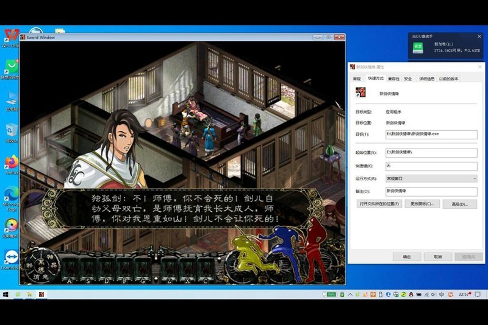Image resolution: width=488 pixels, height=325 pixels.
Task: Open the 光影魔术手 colorful disc icon
Action: [11, 228]
